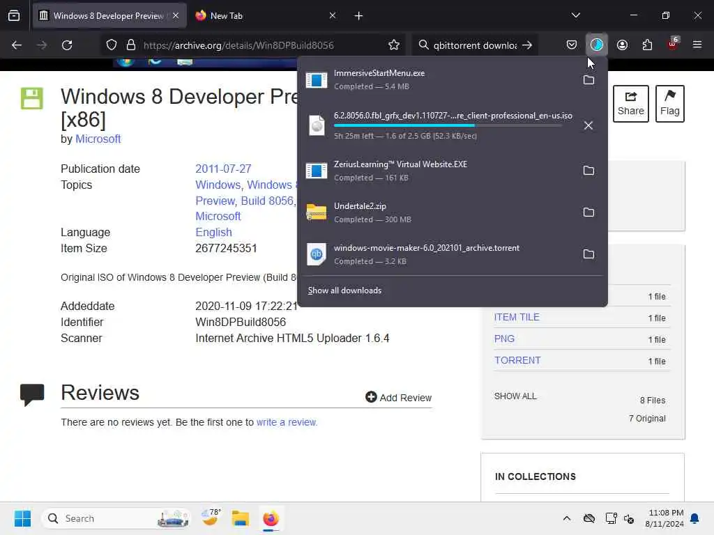This screenshot has height=535, width=714.
Task: Reload the current page
Action: click(67, 45)
